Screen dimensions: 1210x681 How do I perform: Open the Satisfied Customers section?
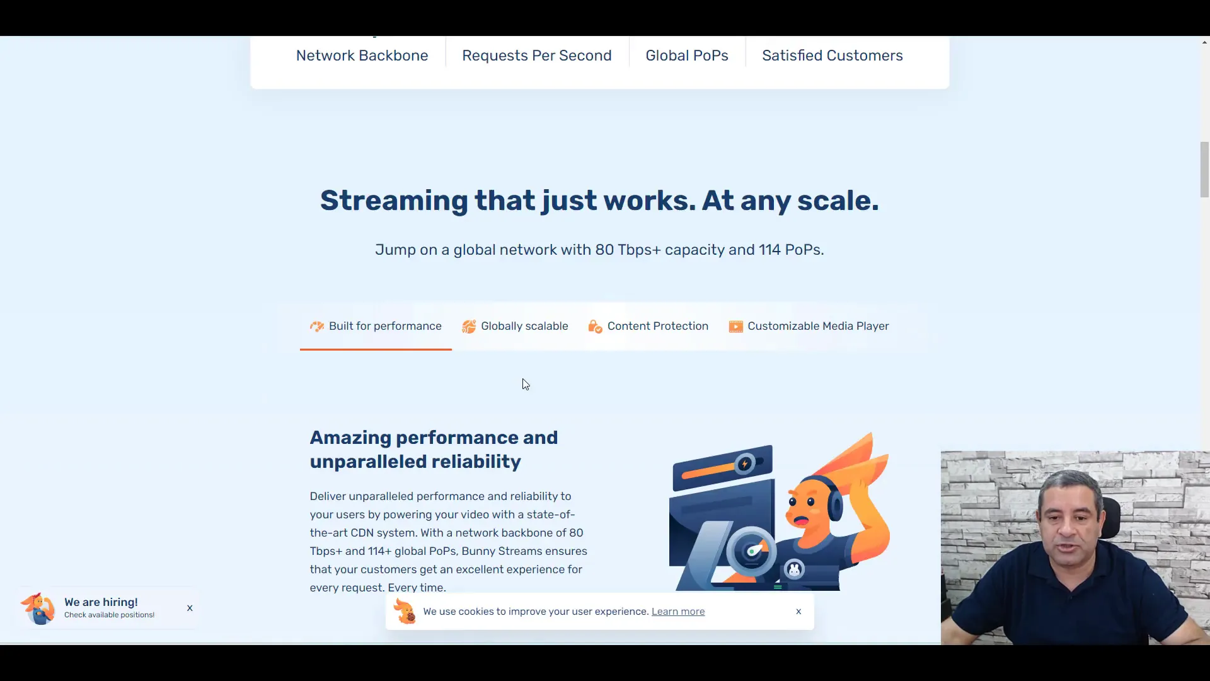pyautogui.click(x=832, y=55)
